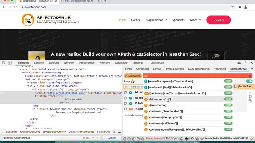Click the red DONATE button
The width and height of the screenshot is (255, 143).
[x=219, y=20]
